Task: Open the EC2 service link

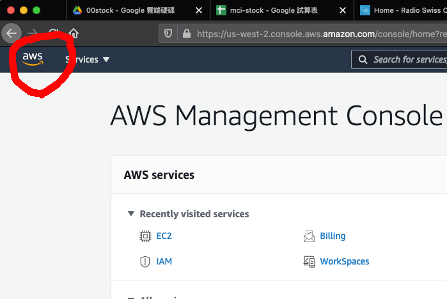Action: (x=164, y=236)
